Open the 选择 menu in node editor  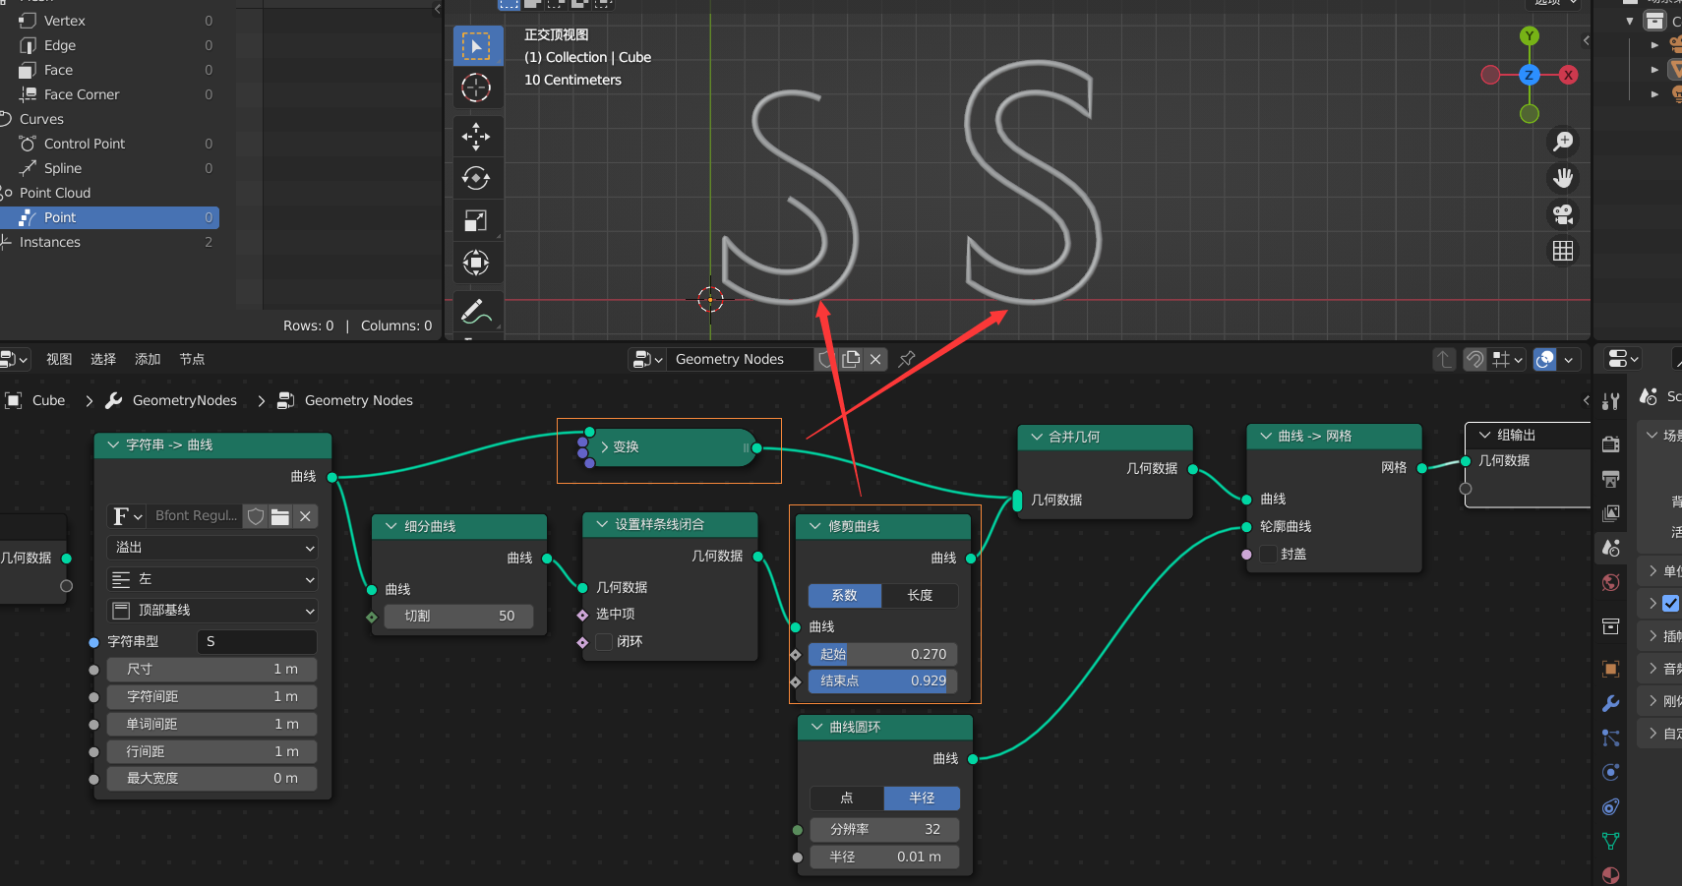pos(103,359)
